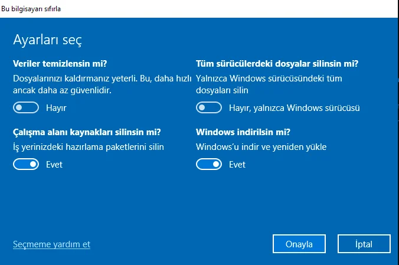Switch off the "Windows indirilsin mi?" toggle
Screen dimensions: 399x265
[x=209, y=165]
